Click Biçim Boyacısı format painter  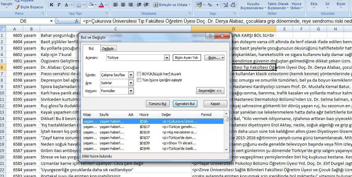pos(29,7)
